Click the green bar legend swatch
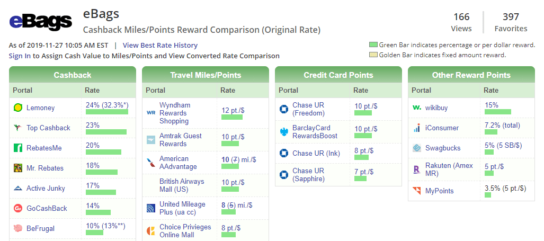Image resolution: width=544 pixels, height=241 pixels. 373,45
